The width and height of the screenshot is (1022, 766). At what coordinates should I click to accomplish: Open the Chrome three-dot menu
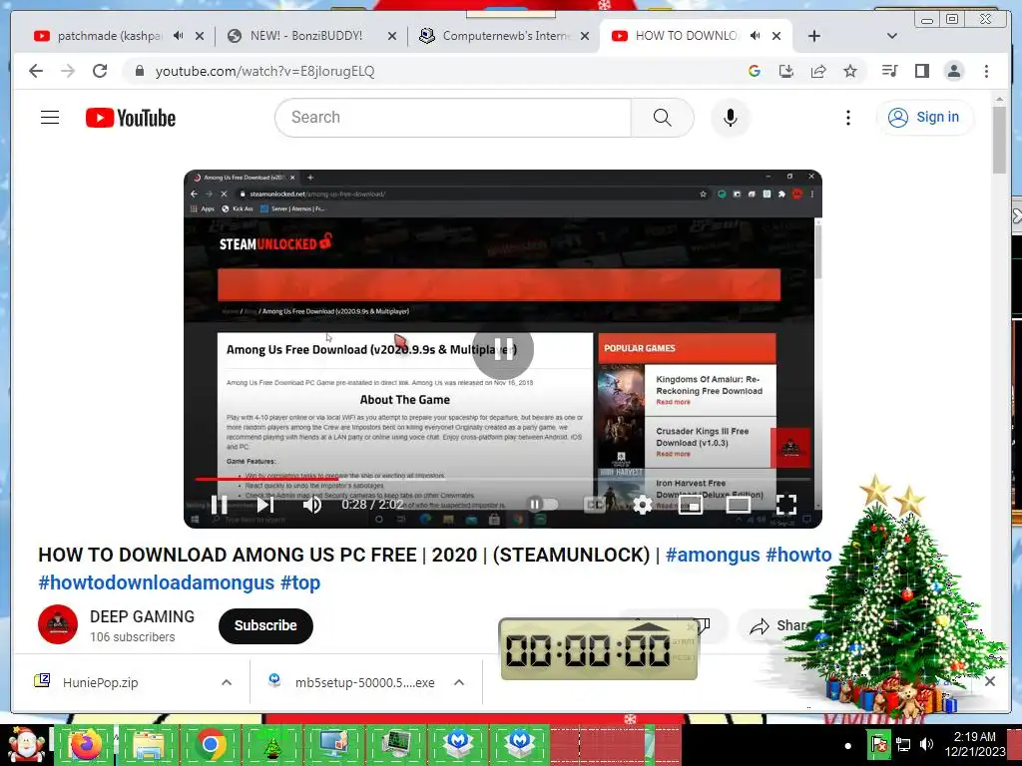click(x=986, y=71)
